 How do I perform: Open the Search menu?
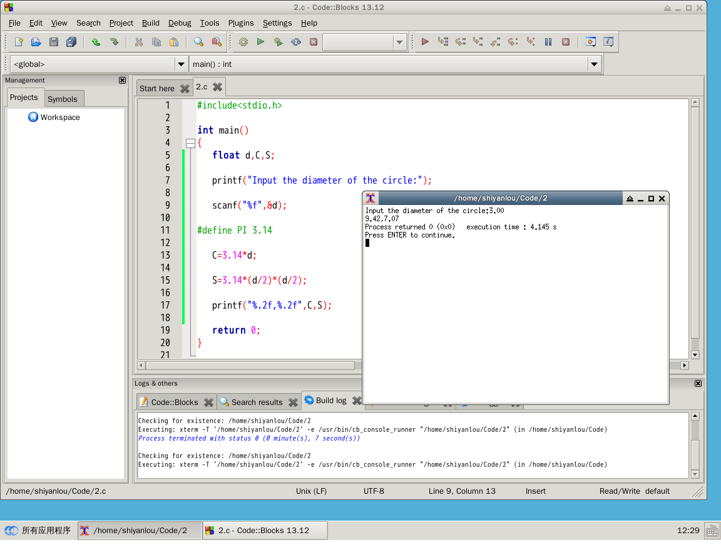[88, 23]
